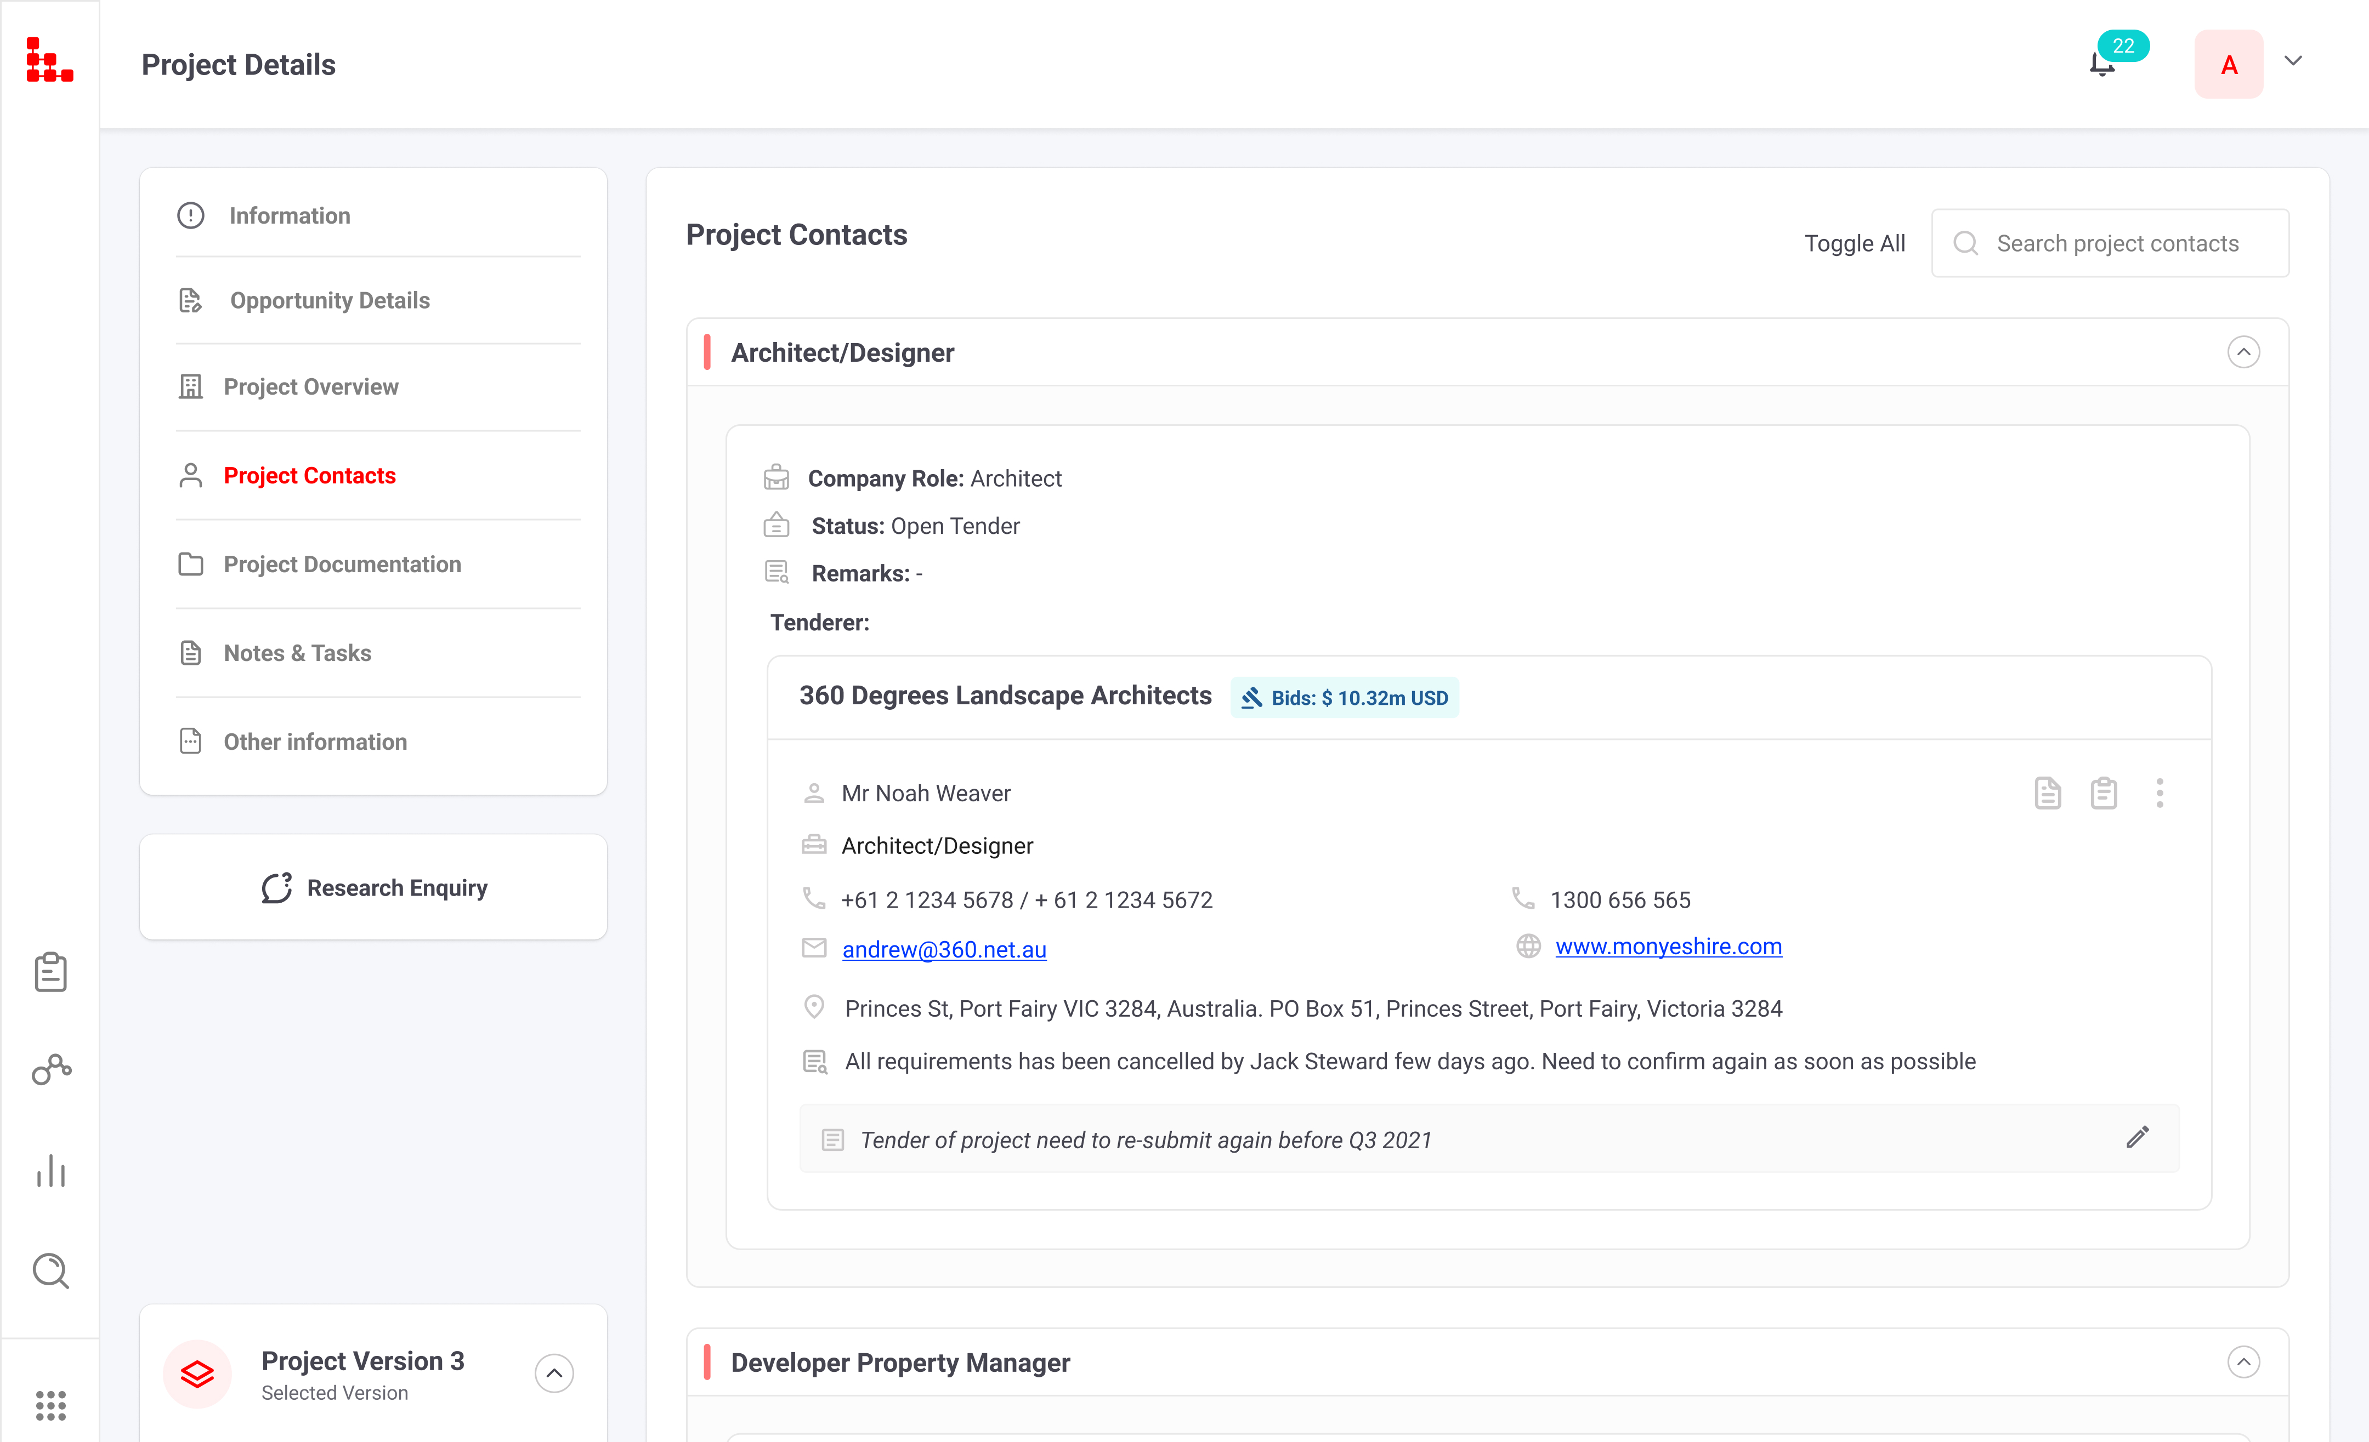Click the phone icon beside 1300 656 565

coord(1523,898)
